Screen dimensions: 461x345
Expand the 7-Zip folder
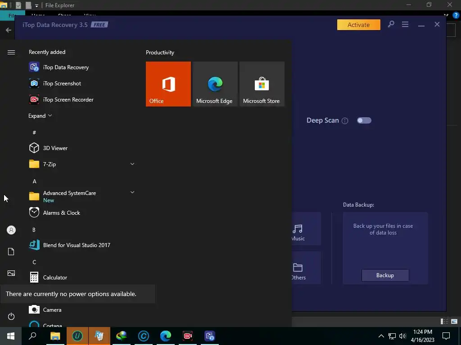pos(132,164)
